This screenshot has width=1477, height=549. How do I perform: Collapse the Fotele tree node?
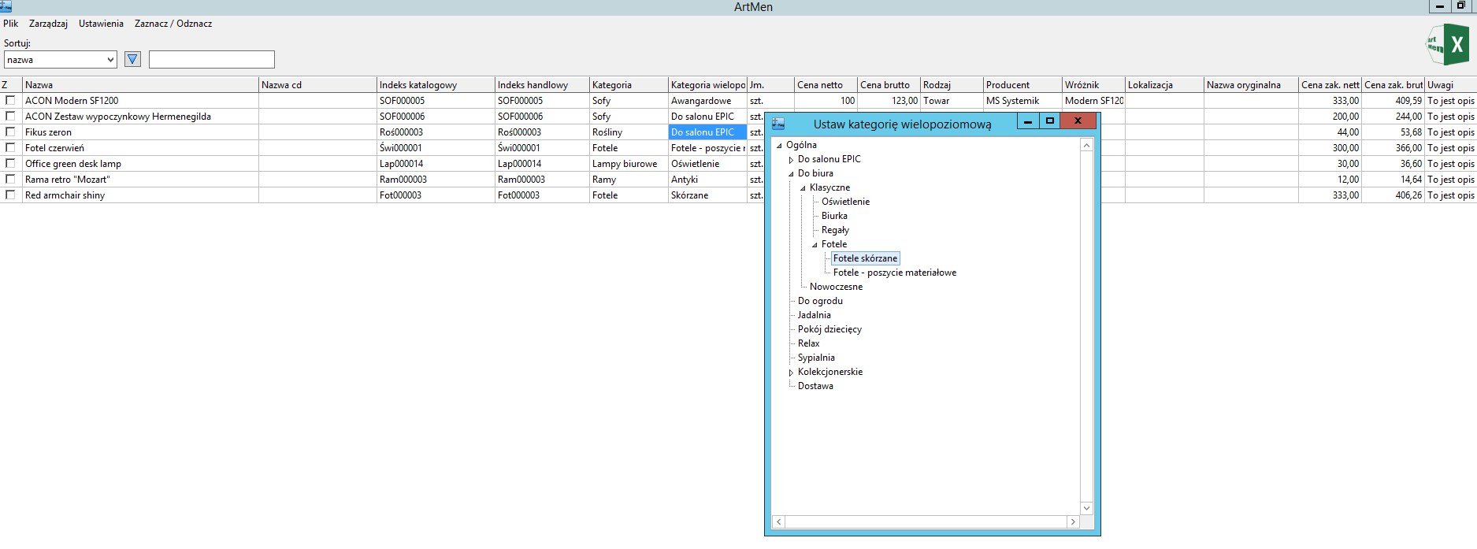click(x=815, y=244)
